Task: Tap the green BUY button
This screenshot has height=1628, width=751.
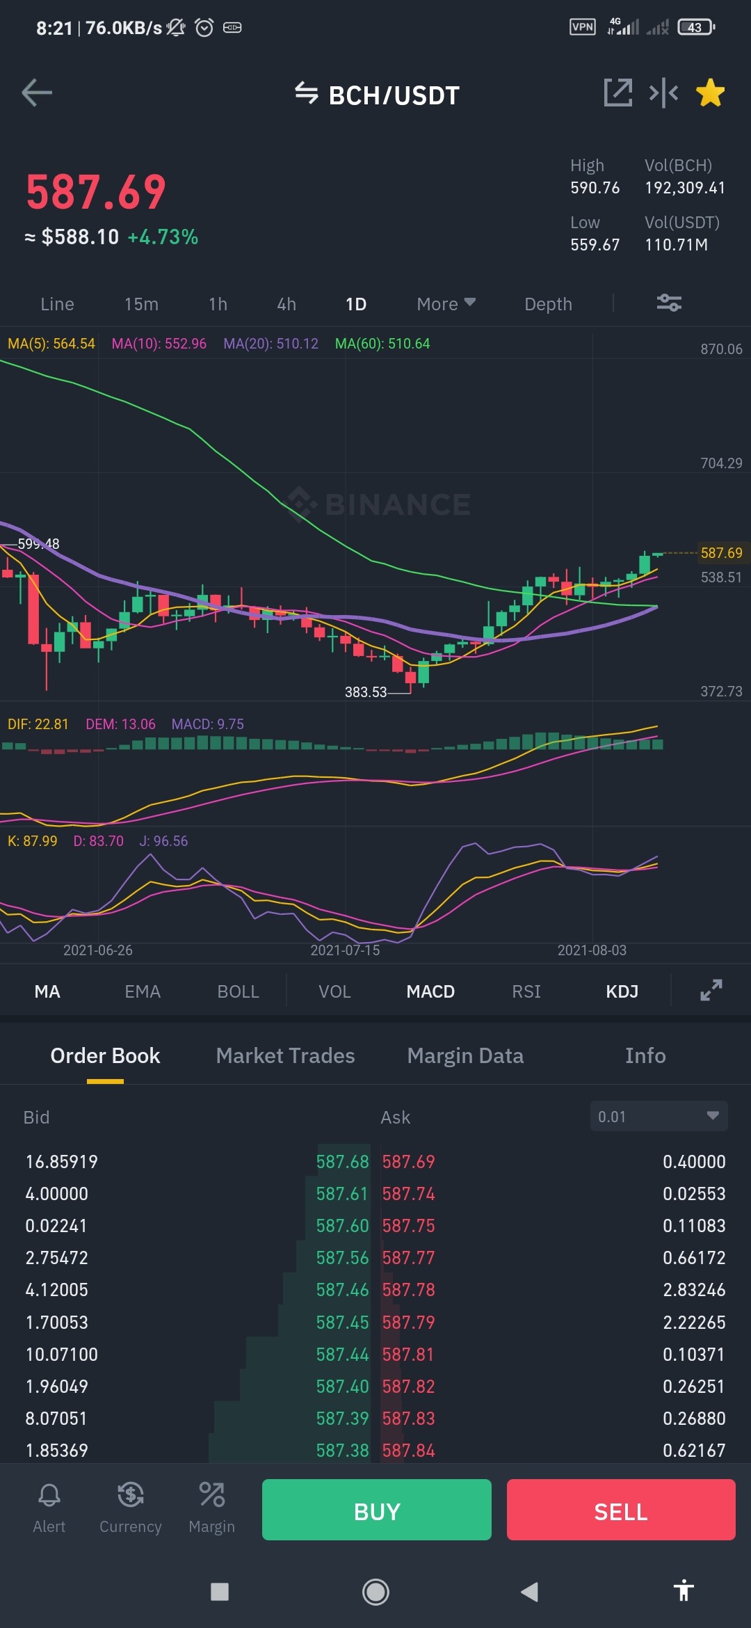Action: (377, 1509)
